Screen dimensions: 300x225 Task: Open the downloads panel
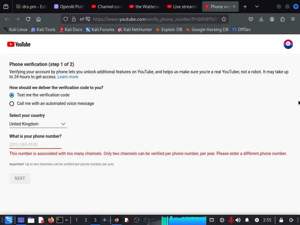tap(261, 19)
